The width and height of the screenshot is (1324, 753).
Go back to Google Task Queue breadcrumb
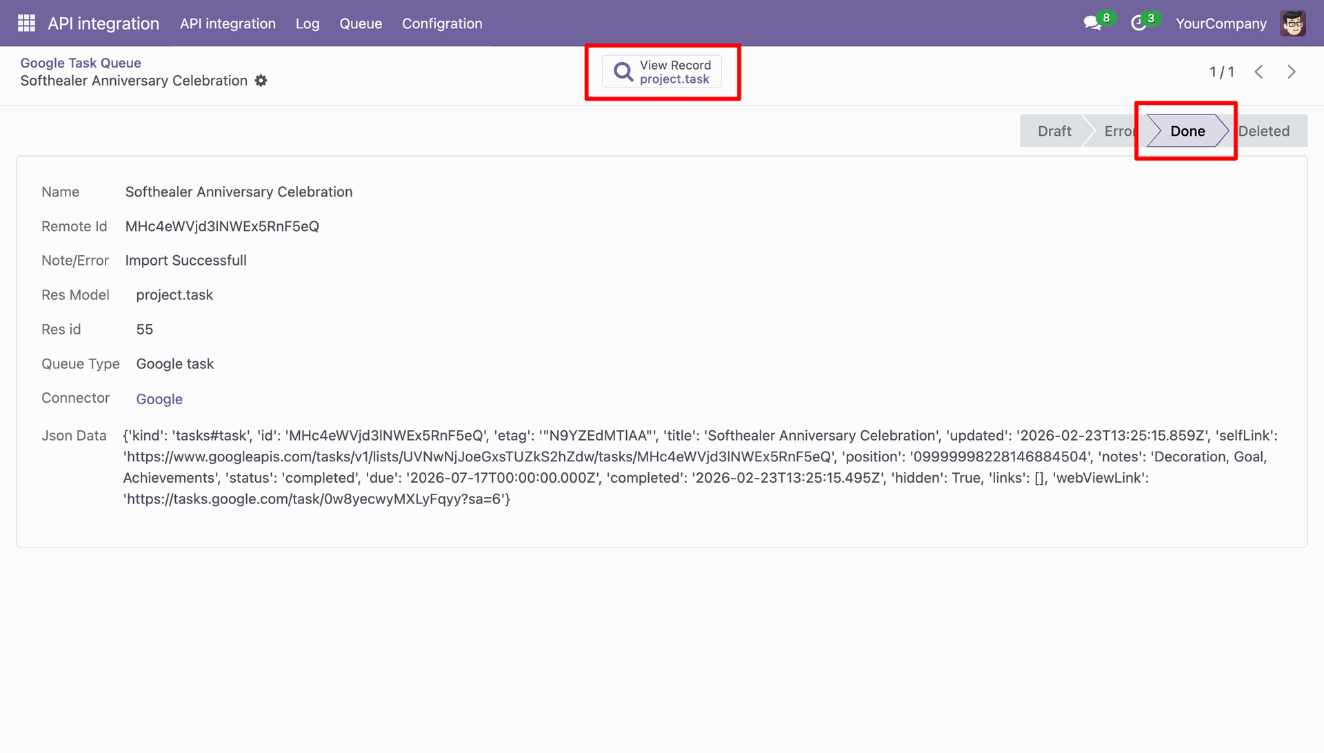click(81, 63)
